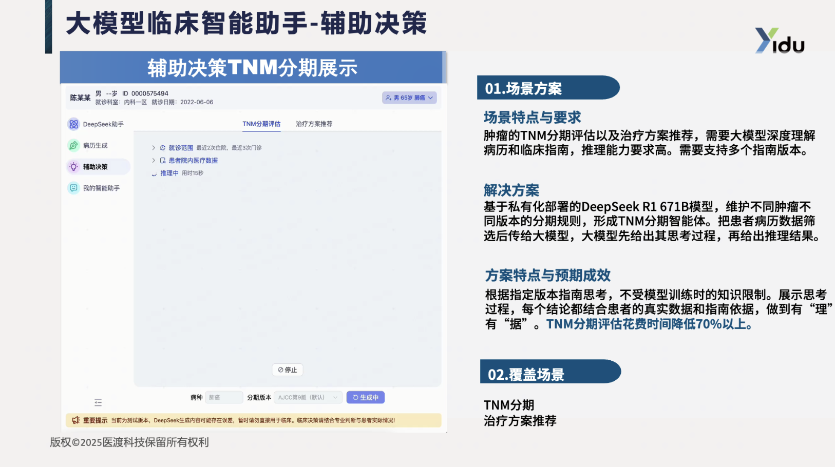This screenshot has height=467, width=835.
Task: Expand the 就诊范围 row chevron
Action: [153, 148]
